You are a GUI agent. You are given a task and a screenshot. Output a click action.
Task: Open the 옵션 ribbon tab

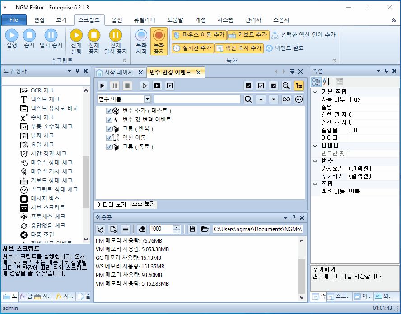point(117,20)
